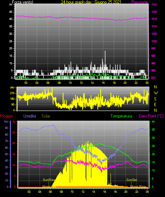Select pressure axis value '1010'
This screenshot has width=165, height=197.
[x=154, y=26]
